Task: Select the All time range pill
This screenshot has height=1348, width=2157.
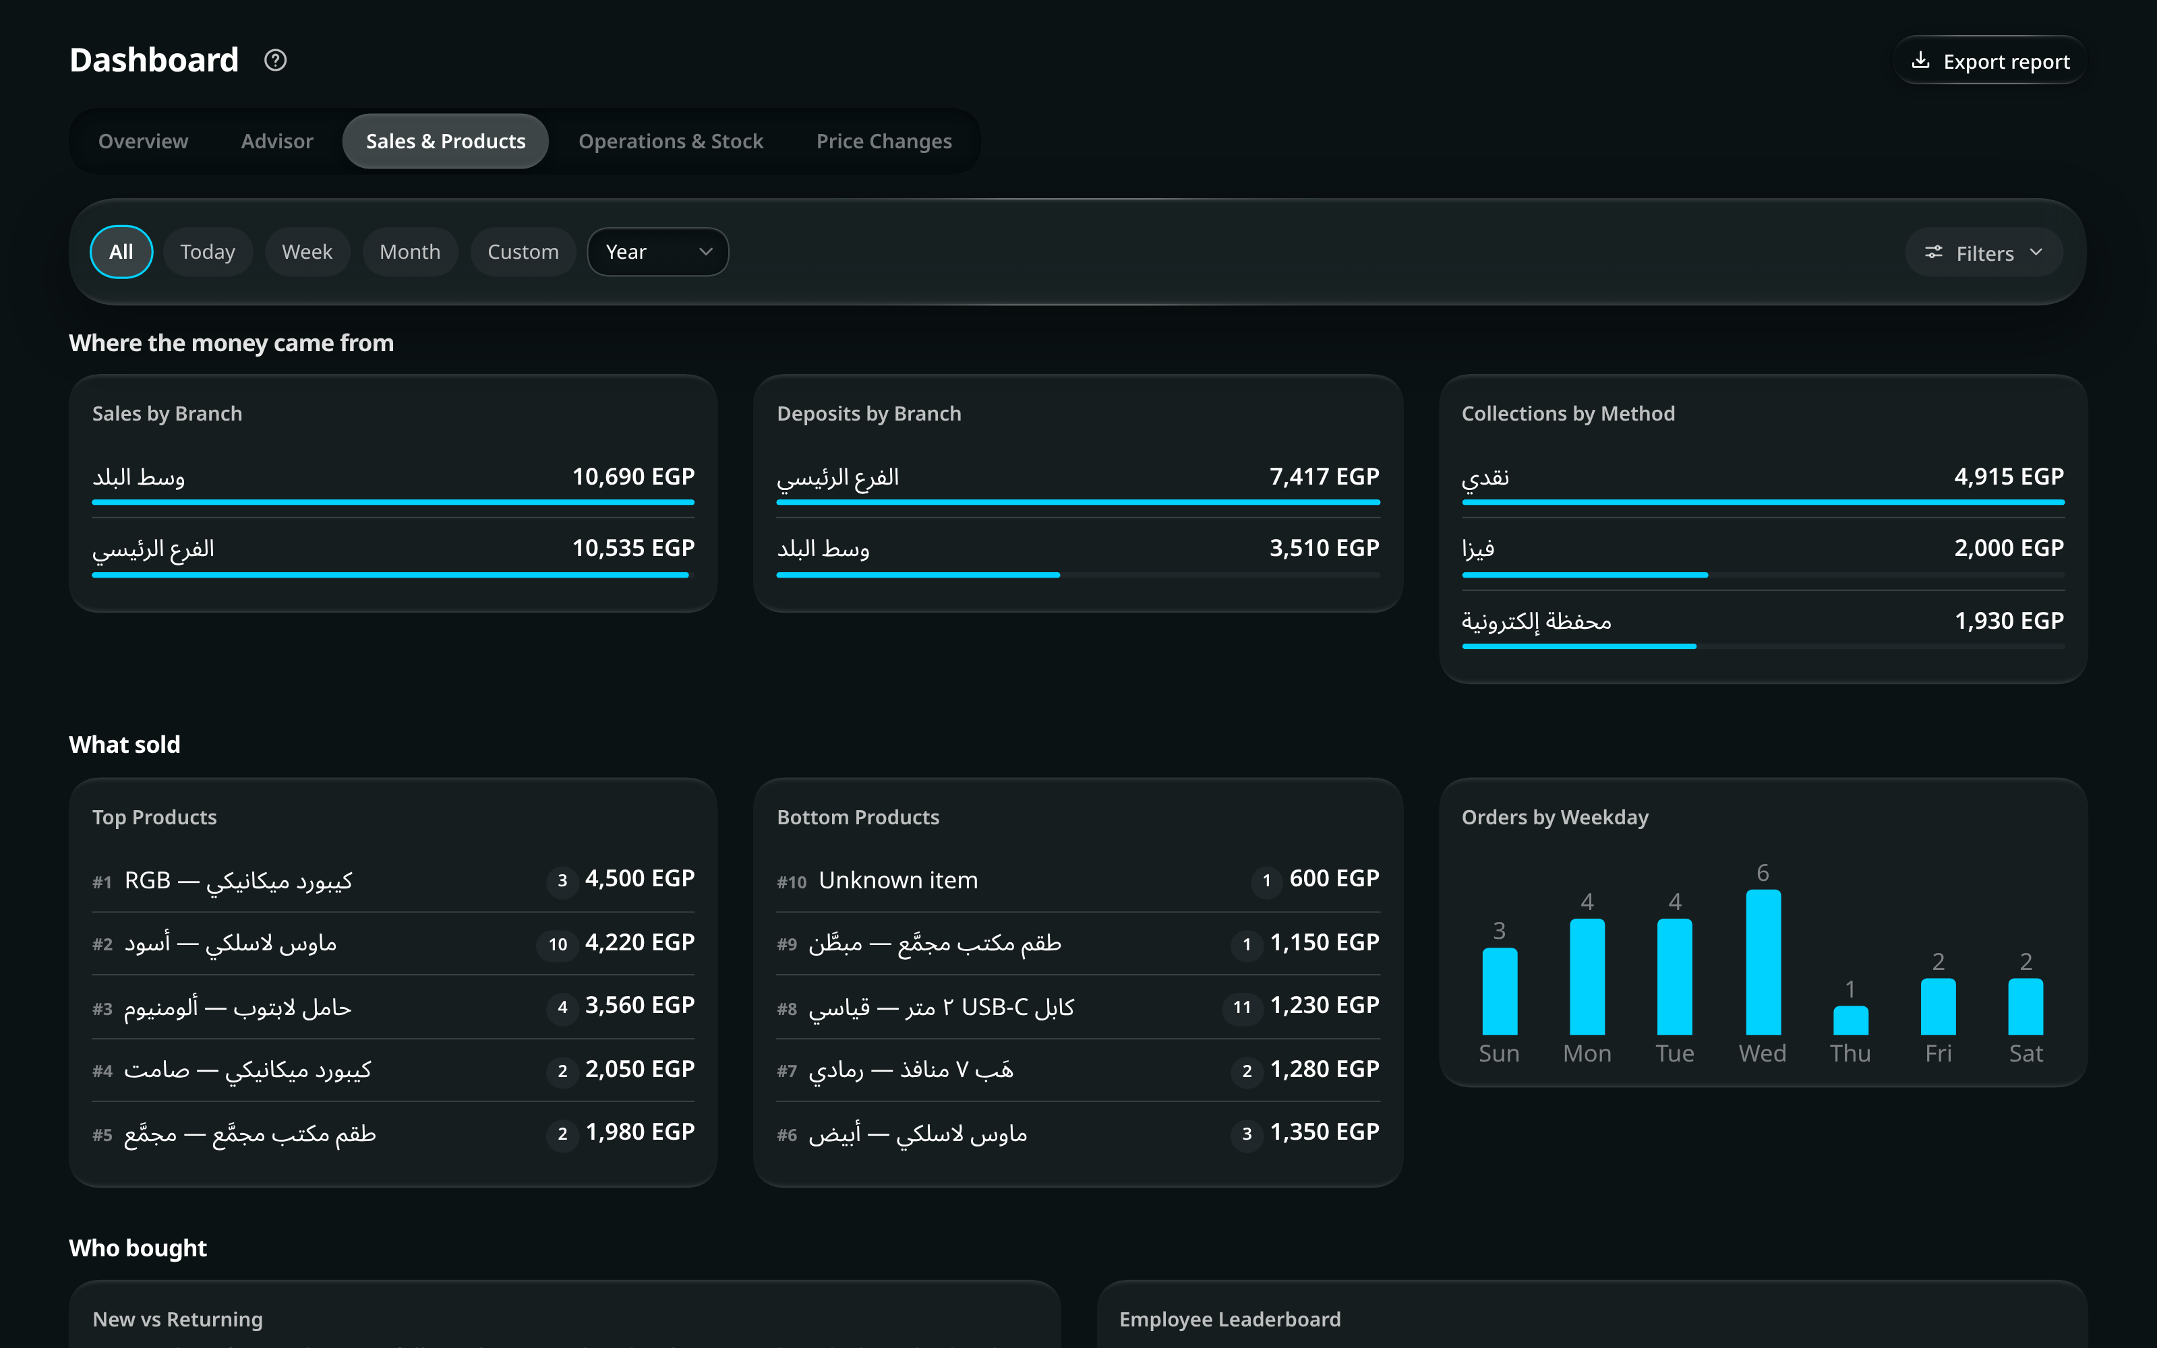Action: point(121,252)
